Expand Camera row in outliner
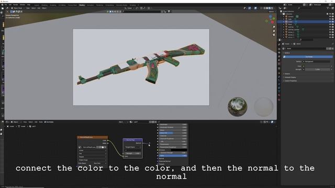This screenshot has height=188, width=335. pos(284,16)
